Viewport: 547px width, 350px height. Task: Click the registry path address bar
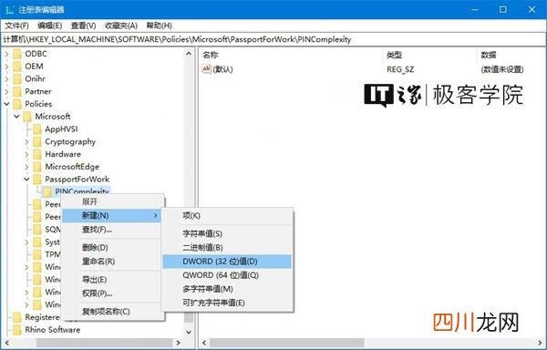pyautogui.click(x=273, y=39)
